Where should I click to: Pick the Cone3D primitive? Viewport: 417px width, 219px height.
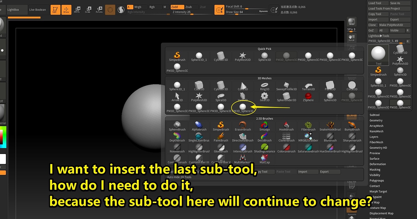pyautogui.click(x=243, y=86)
